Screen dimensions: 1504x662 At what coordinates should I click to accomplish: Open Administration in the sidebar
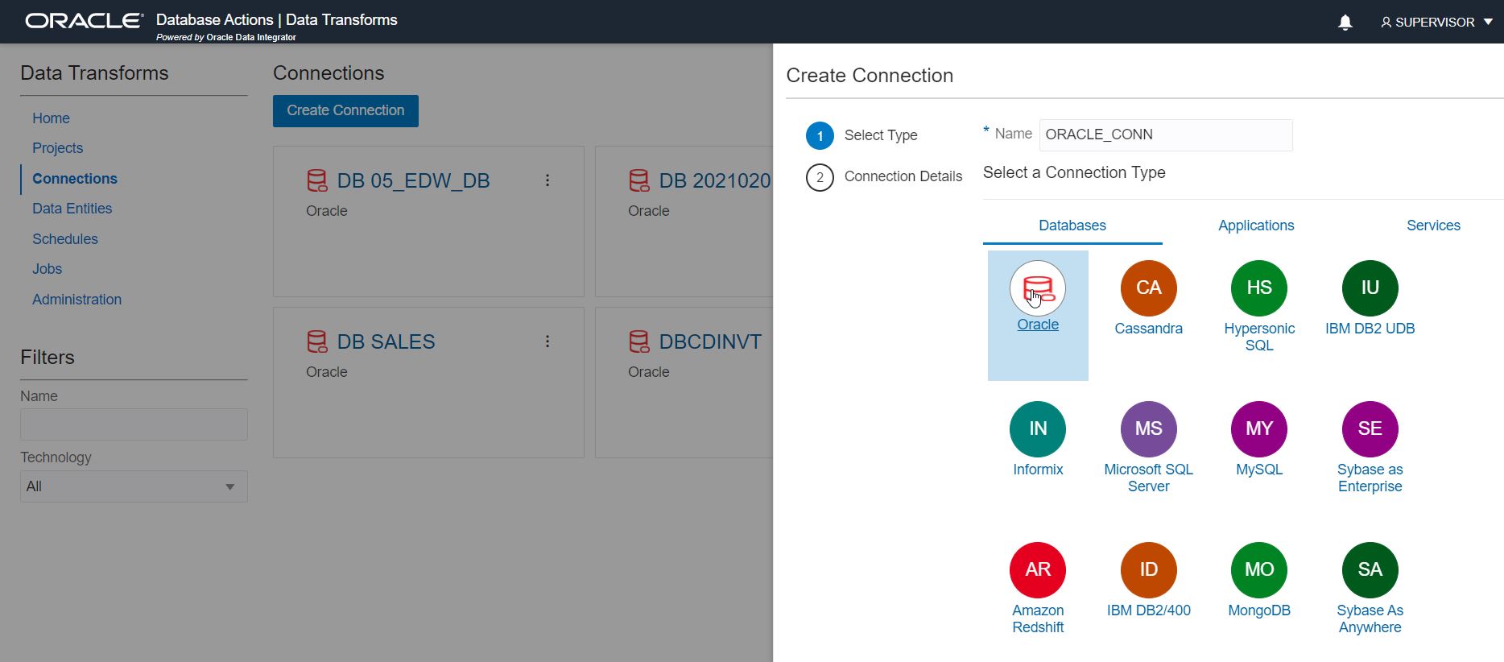76,300
